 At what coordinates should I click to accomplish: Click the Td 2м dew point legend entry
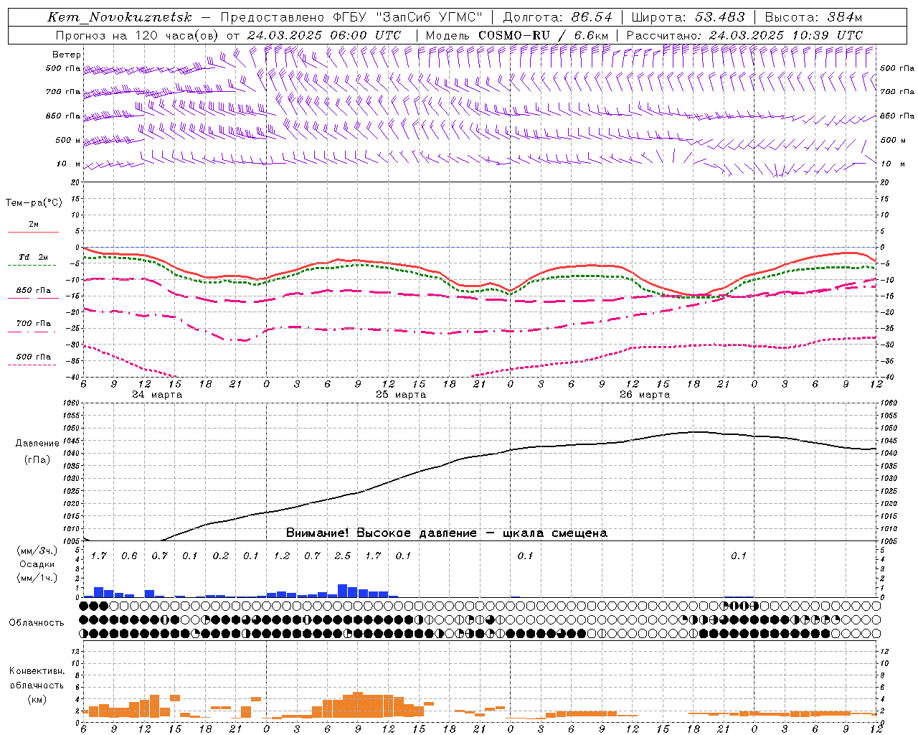[34, 257]
